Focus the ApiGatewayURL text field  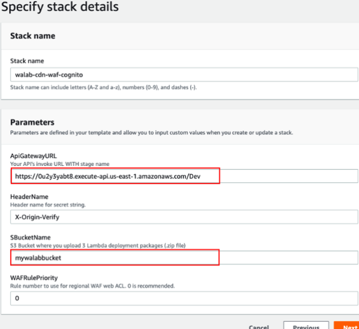point(184,176)
